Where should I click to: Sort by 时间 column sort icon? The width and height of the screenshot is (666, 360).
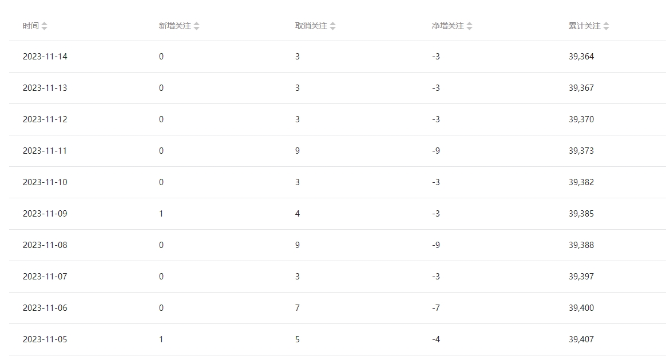pos(44,26)
